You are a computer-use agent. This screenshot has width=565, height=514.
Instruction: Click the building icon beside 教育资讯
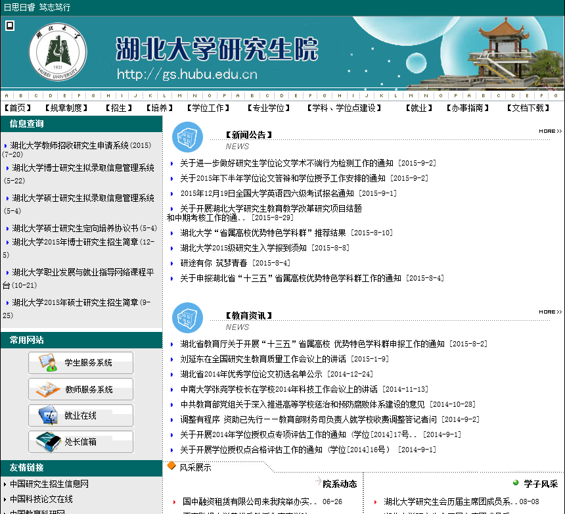tap(187, 317)
